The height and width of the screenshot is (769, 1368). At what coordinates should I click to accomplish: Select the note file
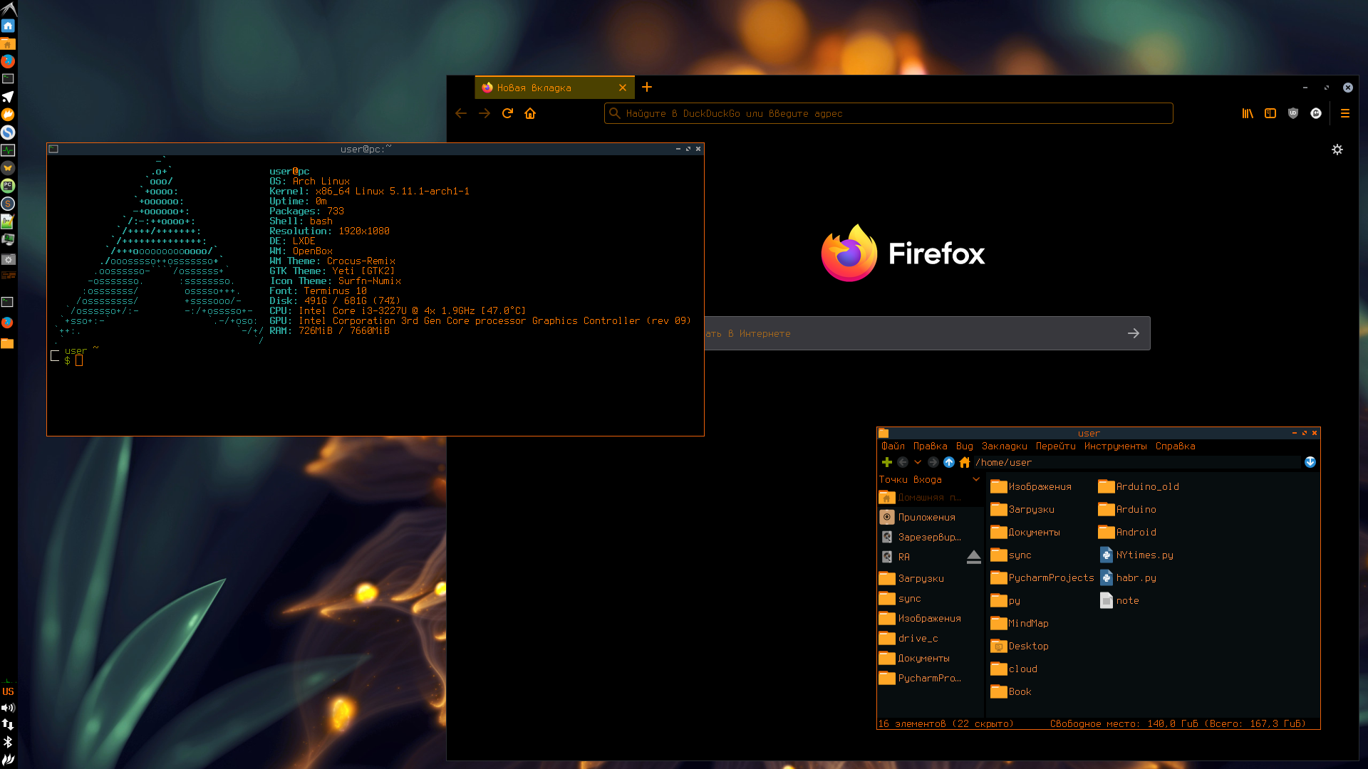click(1119, 600)
